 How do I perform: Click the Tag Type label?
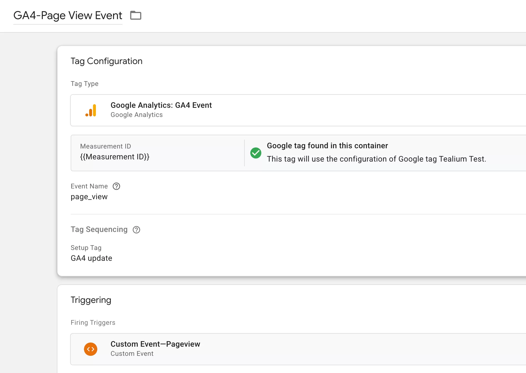tap(85, 84)
